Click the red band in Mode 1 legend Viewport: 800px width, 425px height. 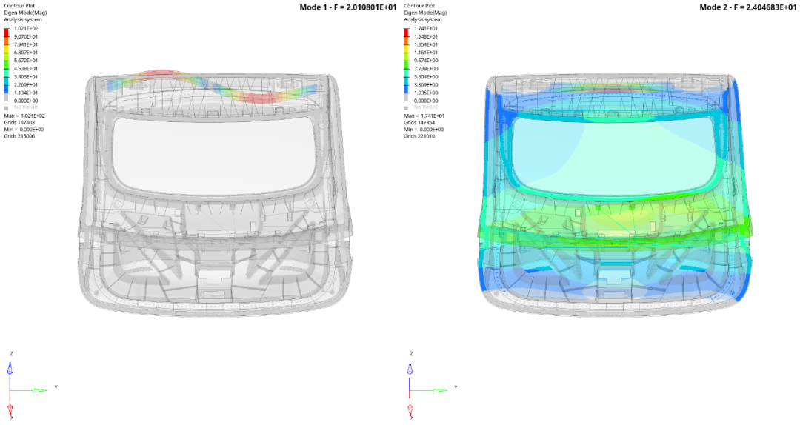pos(7,32)
